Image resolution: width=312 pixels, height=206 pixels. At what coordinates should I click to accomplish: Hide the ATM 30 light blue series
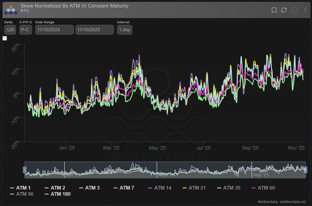point(229,188)
